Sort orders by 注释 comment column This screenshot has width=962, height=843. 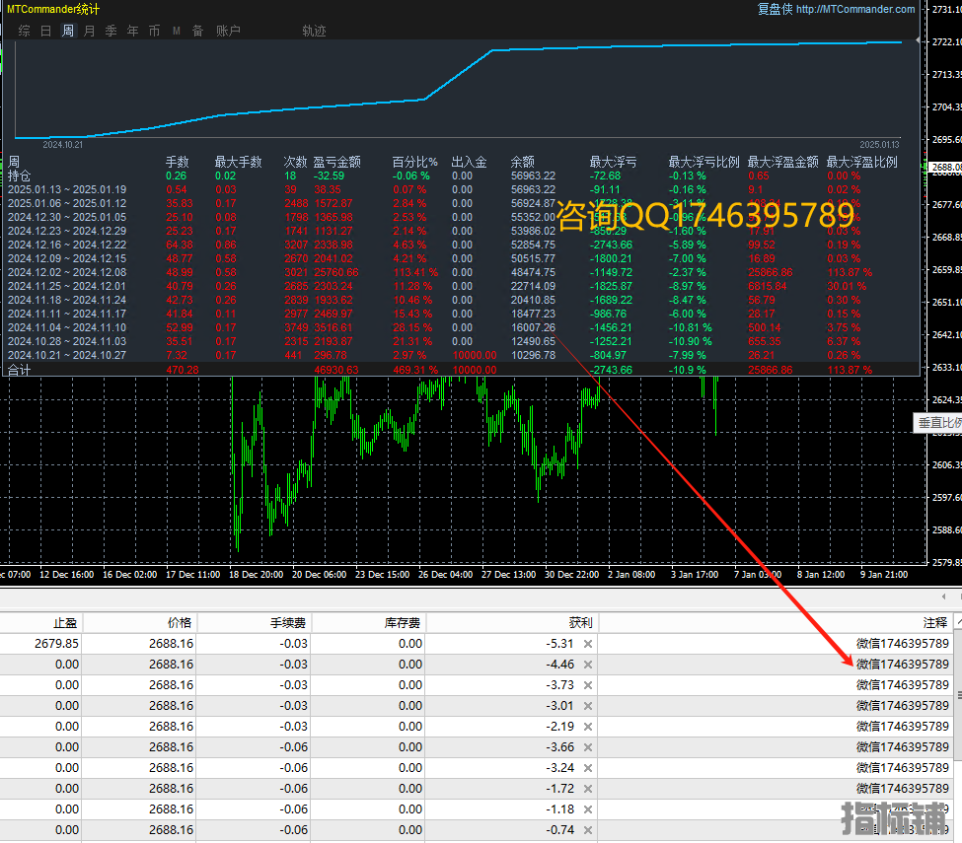point(934,623)
